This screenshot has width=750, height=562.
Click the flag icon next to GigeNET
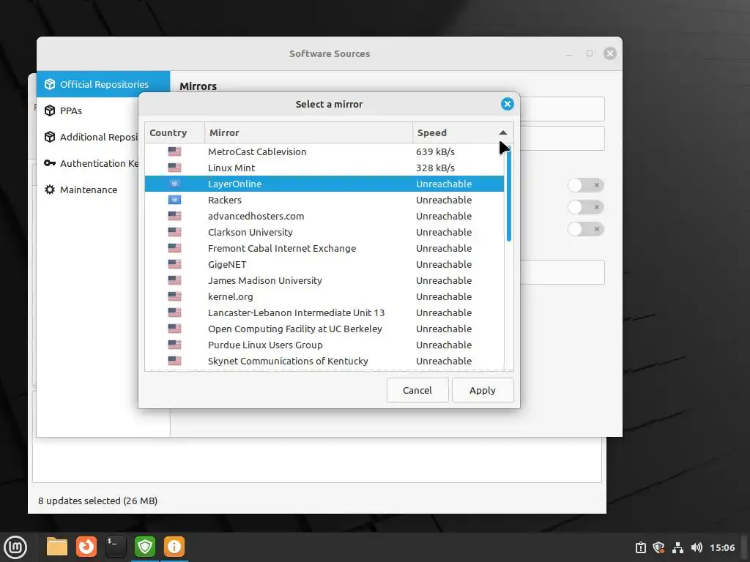coord(174,264)
